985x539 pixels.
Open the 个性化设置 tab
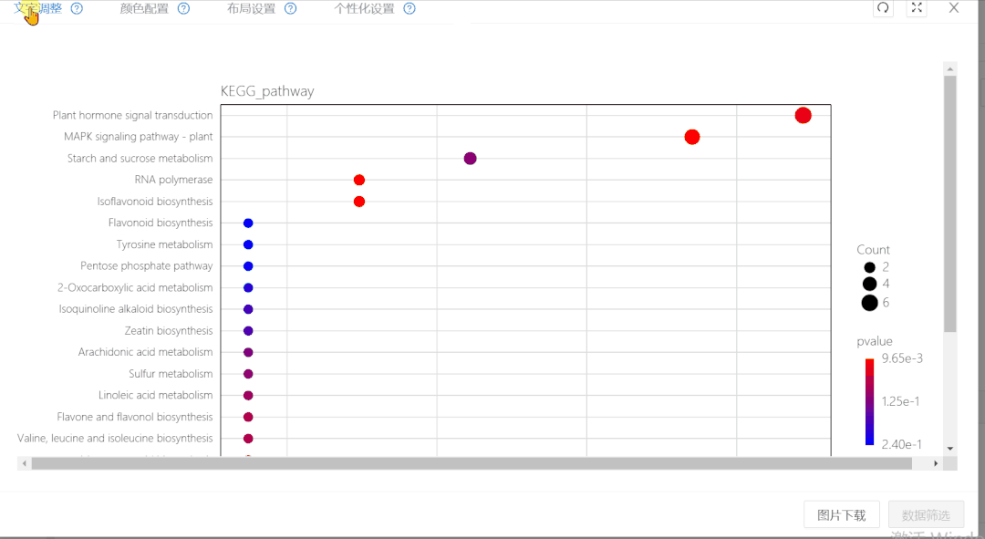tap(364, 9)
